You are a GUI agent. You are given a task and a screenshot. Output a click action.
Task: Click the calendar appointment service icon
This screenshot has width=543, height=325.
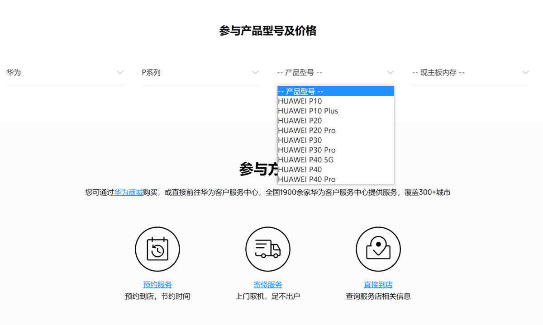(x=157, y=249)
